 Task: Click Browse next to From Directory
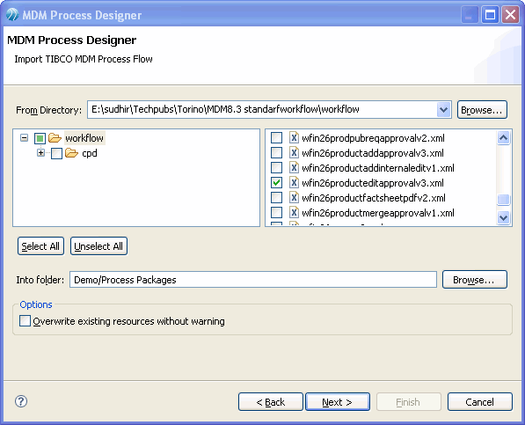(482, 110)
